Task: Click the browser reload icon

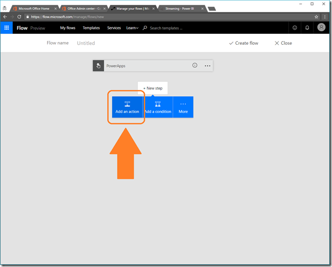Action: pos(19,17)
